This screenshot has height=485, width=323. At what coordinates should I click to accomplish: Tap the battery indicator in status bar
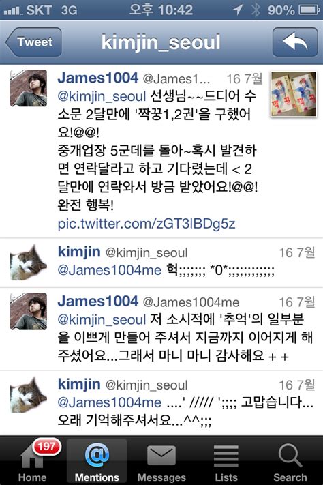pyautogui.click(x=309, y=10)
